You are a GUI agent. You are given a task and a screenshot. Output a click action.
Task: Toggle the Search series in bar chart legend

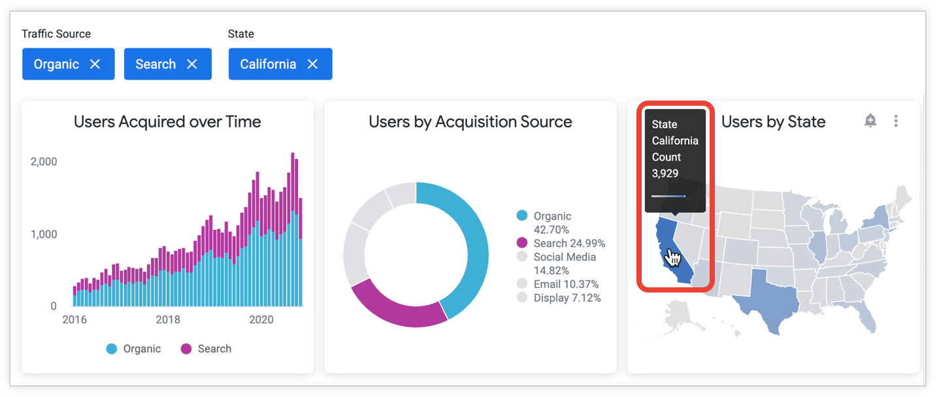(x=206, y=349)
